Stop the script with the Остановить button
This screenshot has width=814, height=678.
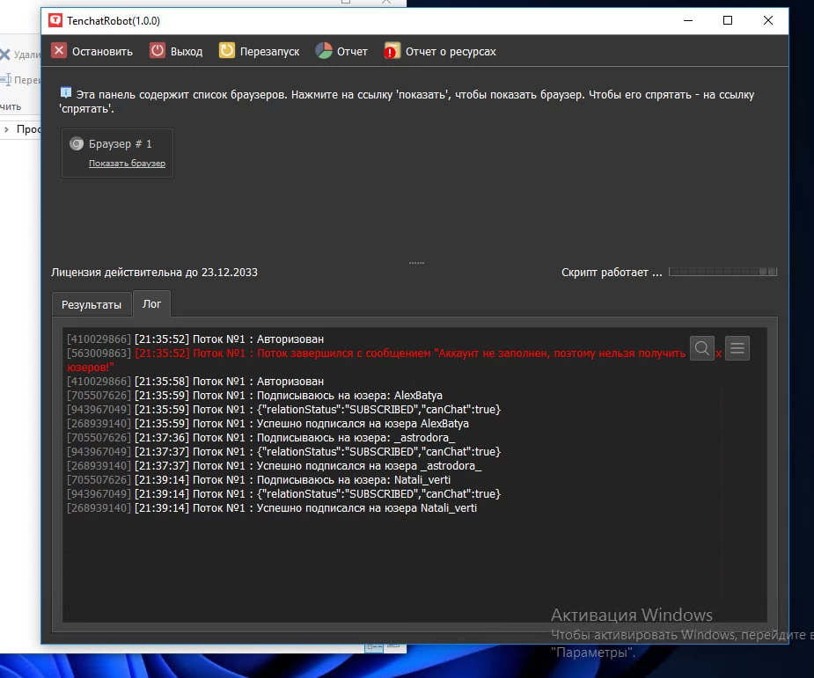[x=92, y=51]
